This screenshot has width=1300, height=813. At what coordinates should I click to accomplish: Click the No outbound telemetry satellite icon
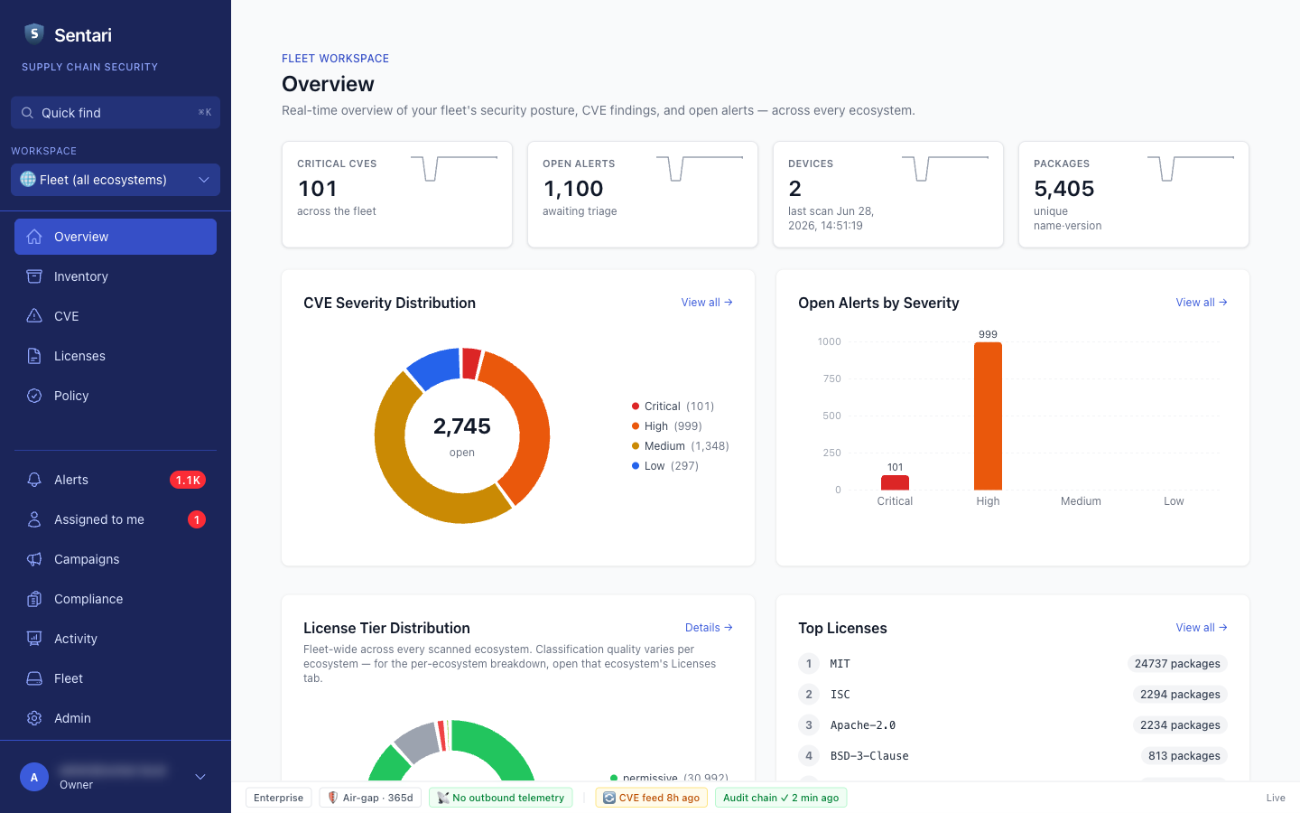443,798
